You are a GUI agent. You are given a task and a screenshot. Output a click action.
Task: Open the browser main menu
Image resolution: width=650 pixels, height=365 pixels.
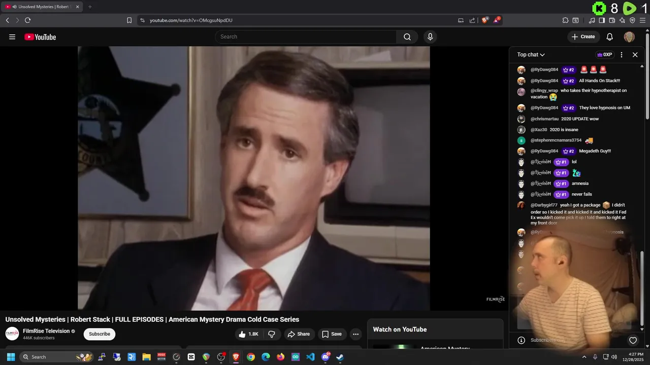click(x=642, y=20)
